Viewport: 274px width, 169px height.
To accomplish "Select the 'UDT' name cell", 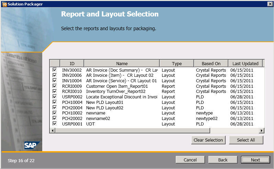I will pyautogui.click(x=91, y=124).
